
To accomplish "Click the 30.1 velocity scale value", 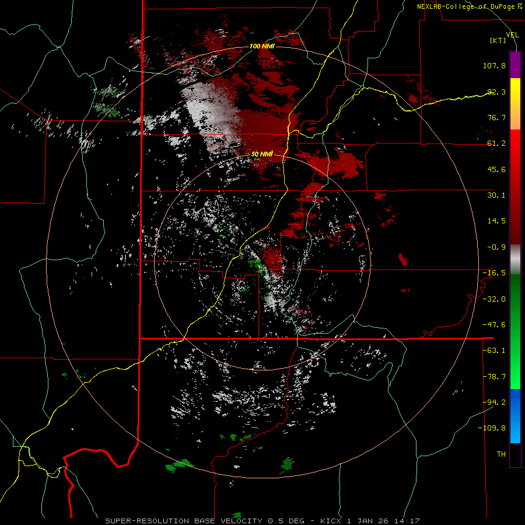I will click(496, 195).
